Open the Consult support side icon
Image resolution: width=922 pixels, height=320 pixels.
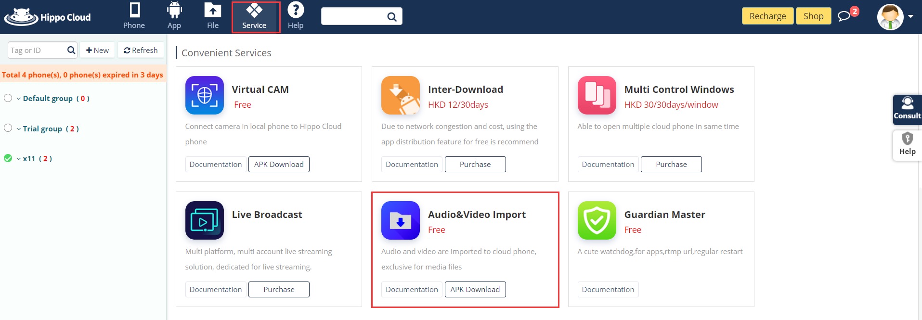click(x=907, y=109)
